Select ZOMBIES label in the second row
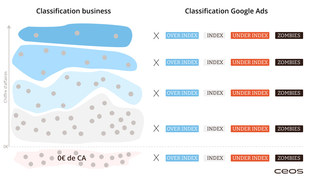Image resolution: width=310 pixels, height=177 pixels. (x=289, y=62)
